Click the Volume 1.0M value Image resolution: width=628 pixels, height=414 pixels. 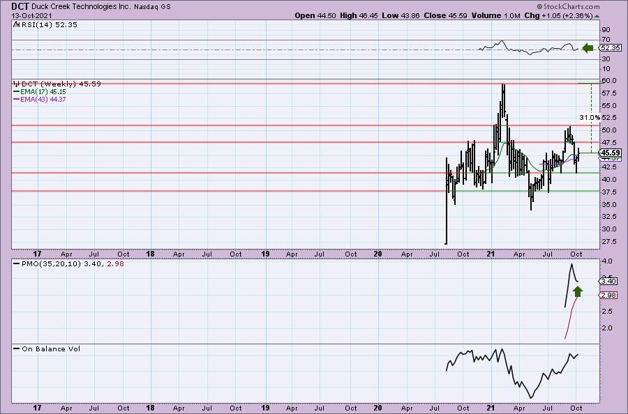pyautogui.click(x=495, y=15)
